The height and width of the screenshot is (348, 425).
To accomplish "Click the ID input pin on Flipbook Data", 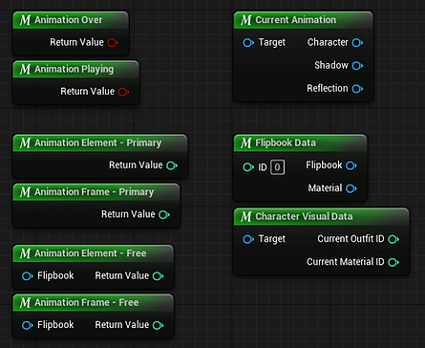I will click(x=248, y=167).
